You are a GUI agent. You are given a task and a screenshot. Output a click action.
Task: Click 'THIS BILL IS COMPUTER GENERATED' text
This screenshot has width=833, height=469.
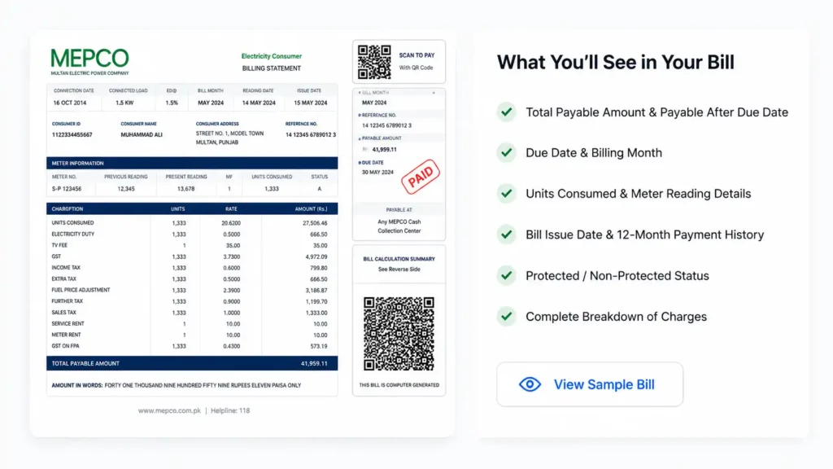(x=399, y=385)
